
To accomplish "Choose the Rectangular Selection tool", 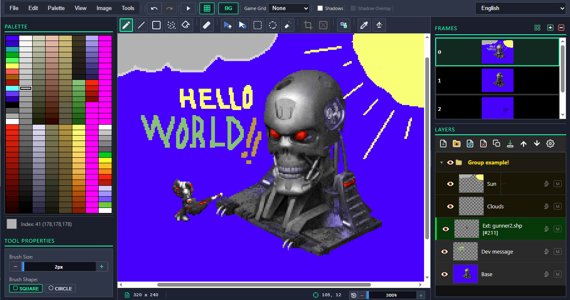I will (258, 25).
